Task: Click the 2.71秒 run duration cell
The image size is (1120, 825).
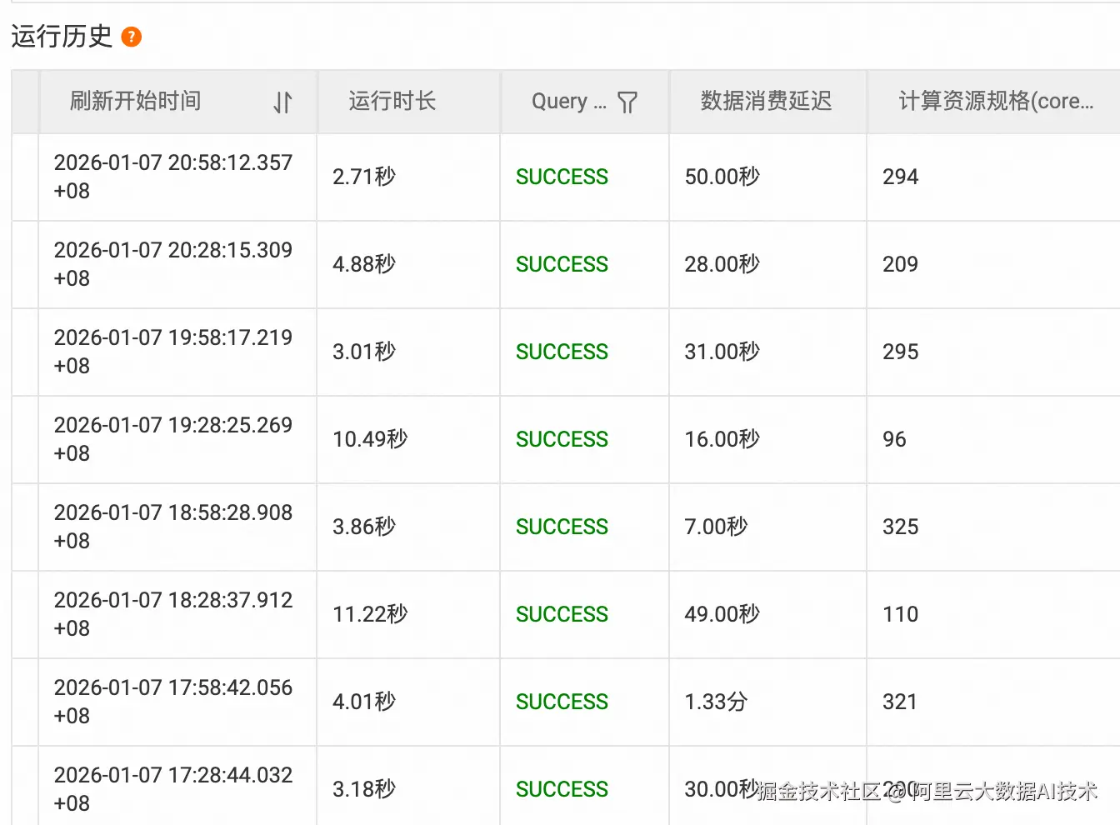Action: [364, 177]
